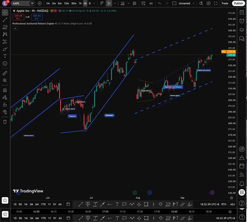Open the layout setup grid icon
This screenshot has width=247, height=222.
tap(134, 3)
